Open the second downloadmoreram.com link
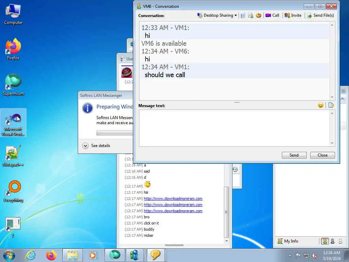 pos(173,205)
